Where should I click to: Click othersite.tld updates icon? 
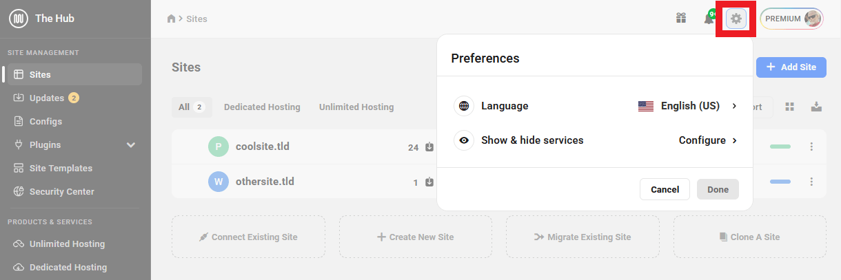click(429, 182)
